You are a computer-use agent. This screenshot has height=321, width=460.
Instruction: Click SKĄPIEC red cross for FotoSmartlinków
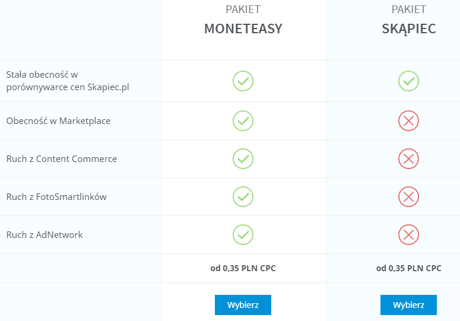coord(408,197)
